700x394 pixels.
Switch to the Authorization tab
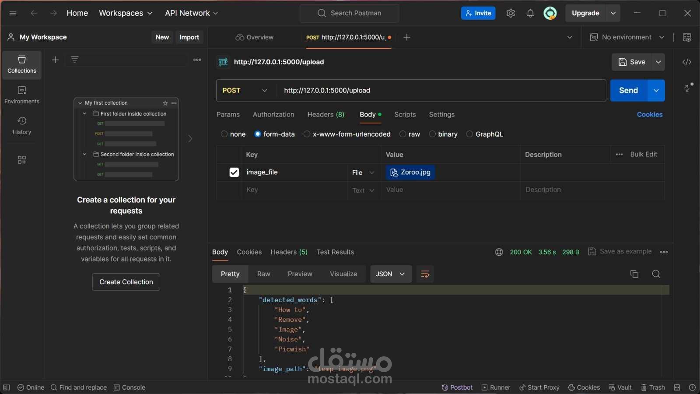pos(273,115)
